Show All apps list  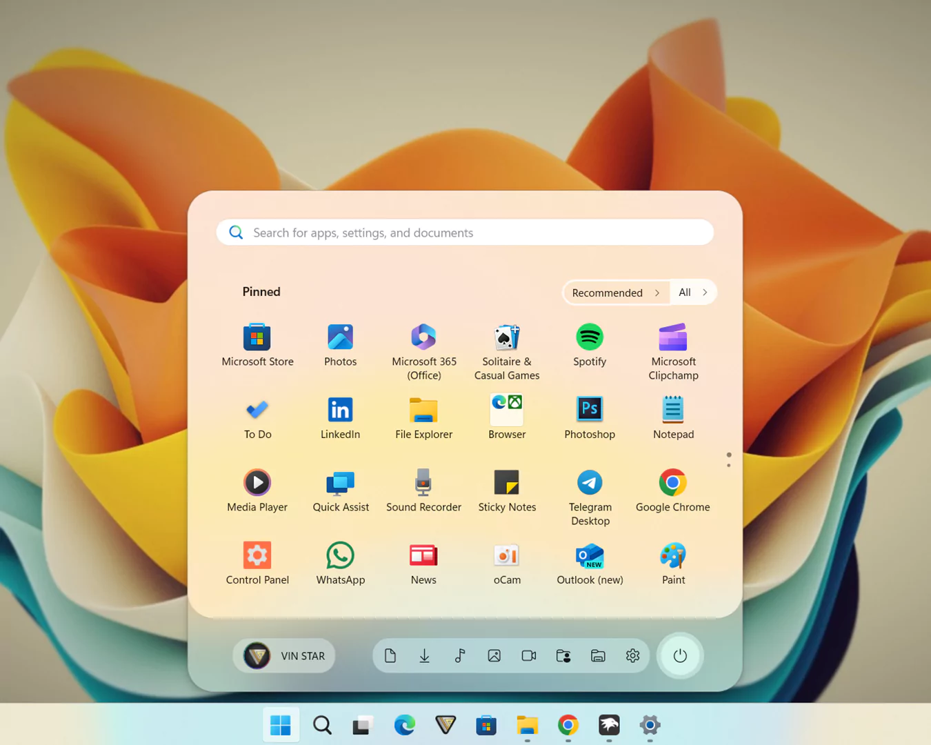click(x=692, y=292)
